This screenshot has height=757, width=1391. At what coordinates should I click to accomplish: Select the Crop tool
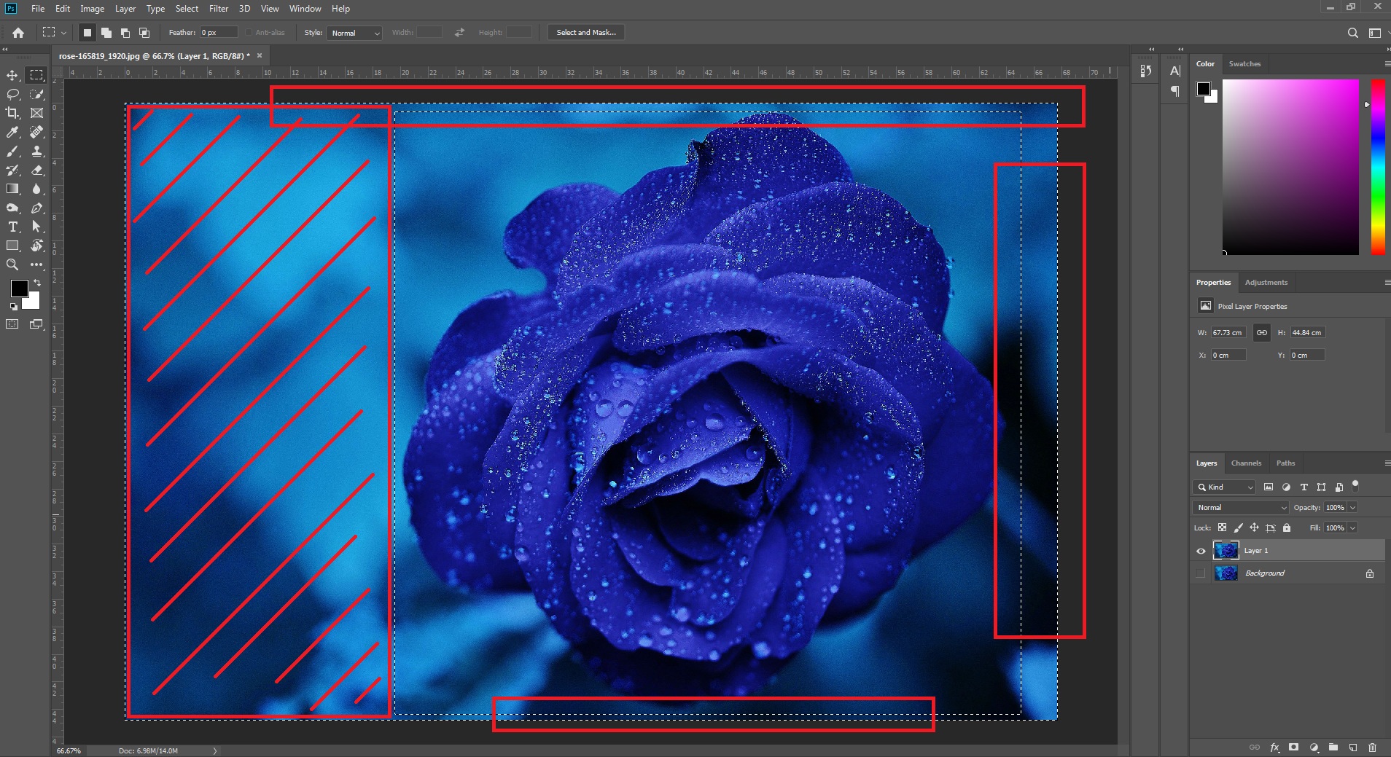click(12, 113)
